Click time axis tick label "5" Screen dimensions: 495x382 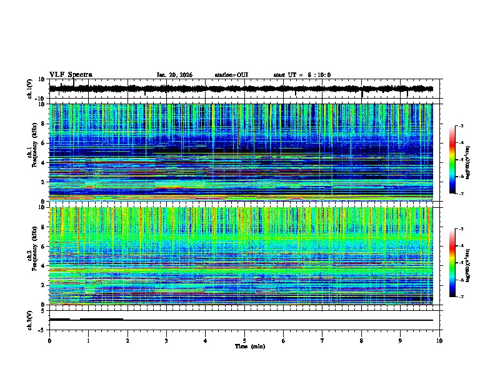coord(244,341)
